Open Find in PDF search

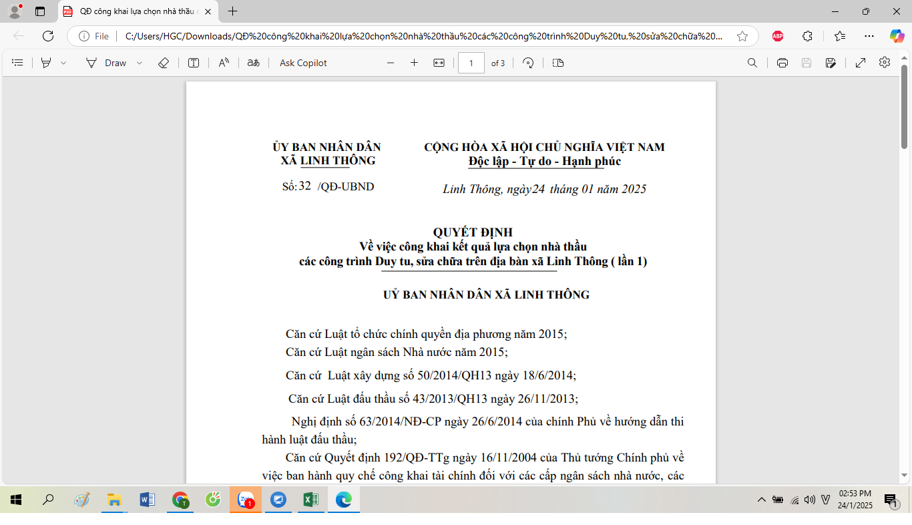coord(752,63)
